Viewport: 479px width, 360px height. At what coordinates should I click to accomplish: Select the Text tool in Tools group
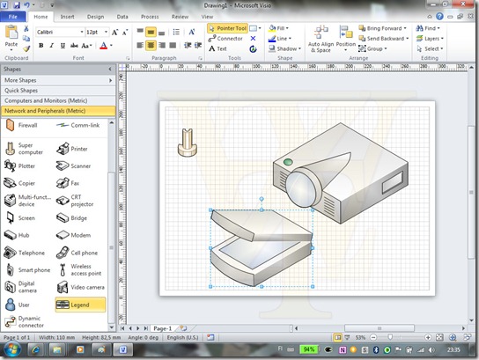[217, 48]
